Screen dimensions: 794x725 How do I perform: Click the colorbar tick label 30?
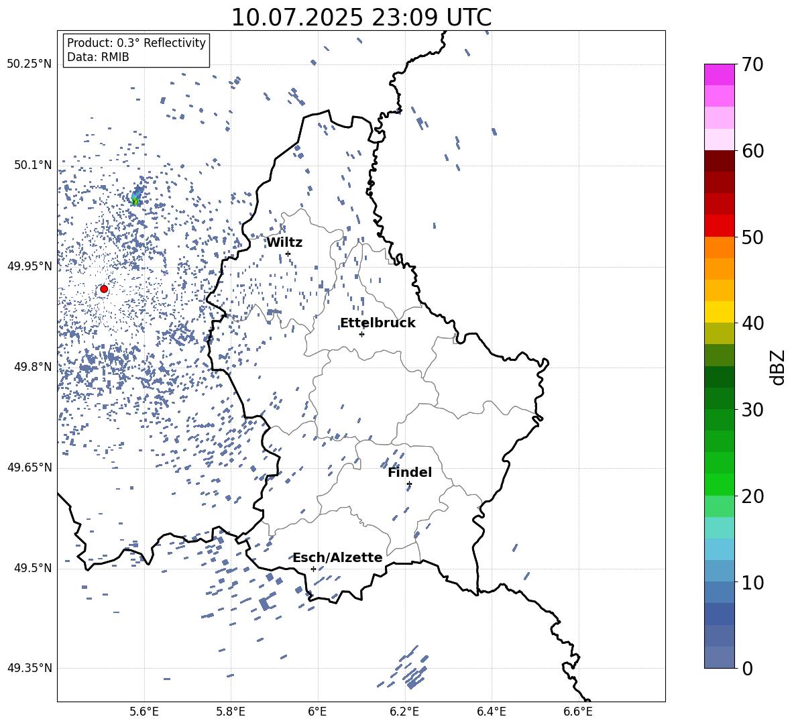coord(752,410)
